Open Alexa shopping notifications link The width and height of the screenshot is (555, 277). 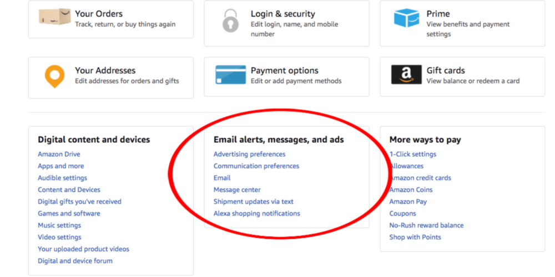pyautogui.click(x=256, y=213)
